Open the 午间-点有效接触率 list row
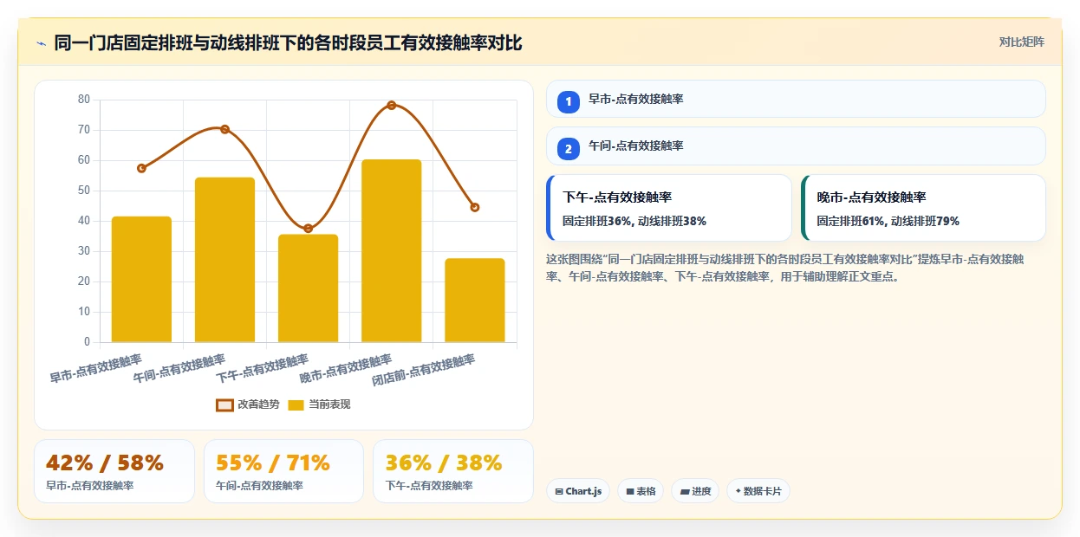The image size is (1080, 537). [796, 146]
